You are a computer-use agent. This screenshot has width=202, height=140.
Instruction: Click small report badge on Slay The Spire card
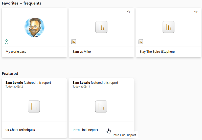click(141, 42)
